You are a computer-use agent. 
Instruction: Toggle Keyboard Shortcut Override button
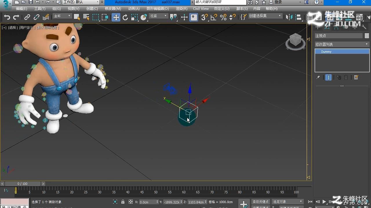194,17
